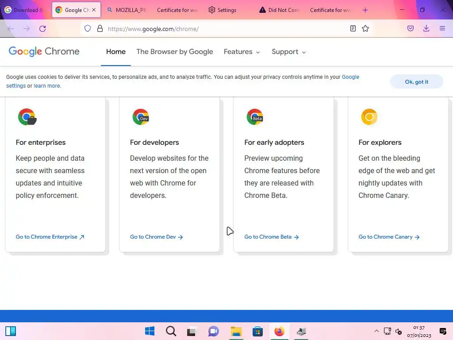
Task: Follow Go to Chrome Beta link
Action: tap(271, 237)
